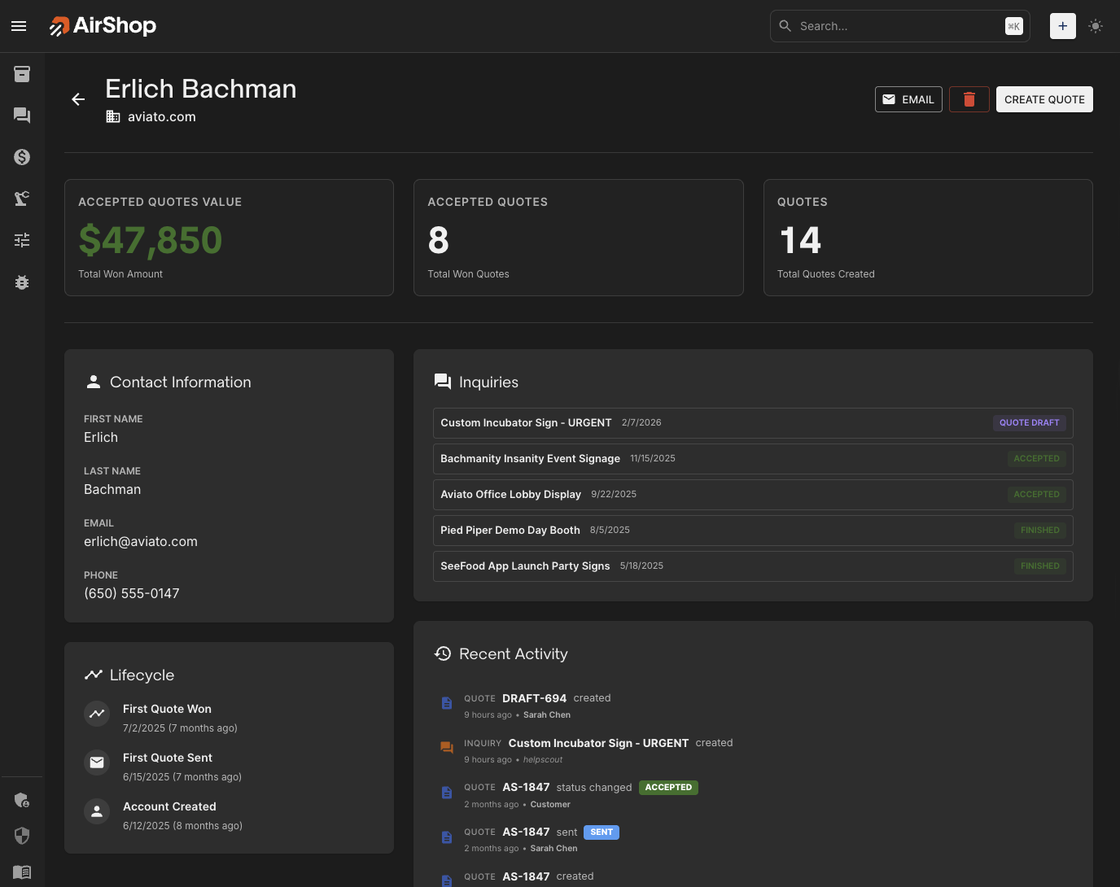Open the chat bubbles sidebar icon
The height and width of the screenshot is (887, 1120).
(x=22, y=116)
